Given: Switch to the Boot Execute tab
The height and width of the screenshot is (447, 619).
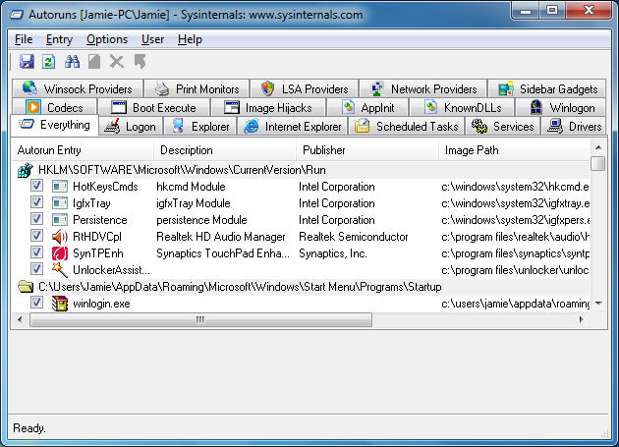Looking at the screenshot, I should pos(153,107).
